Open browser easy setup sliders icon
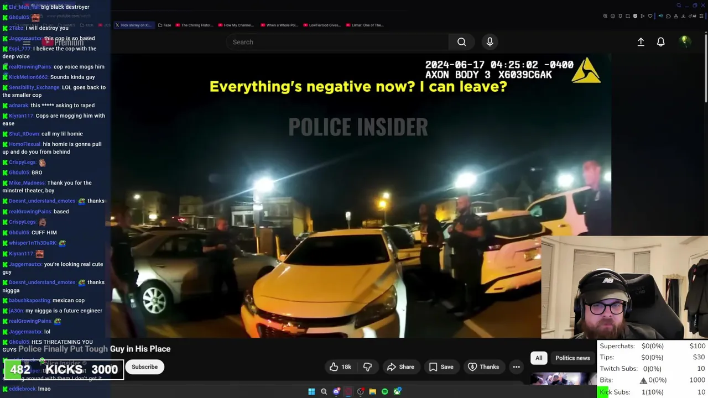708x398 pixels. click(701, 16)
